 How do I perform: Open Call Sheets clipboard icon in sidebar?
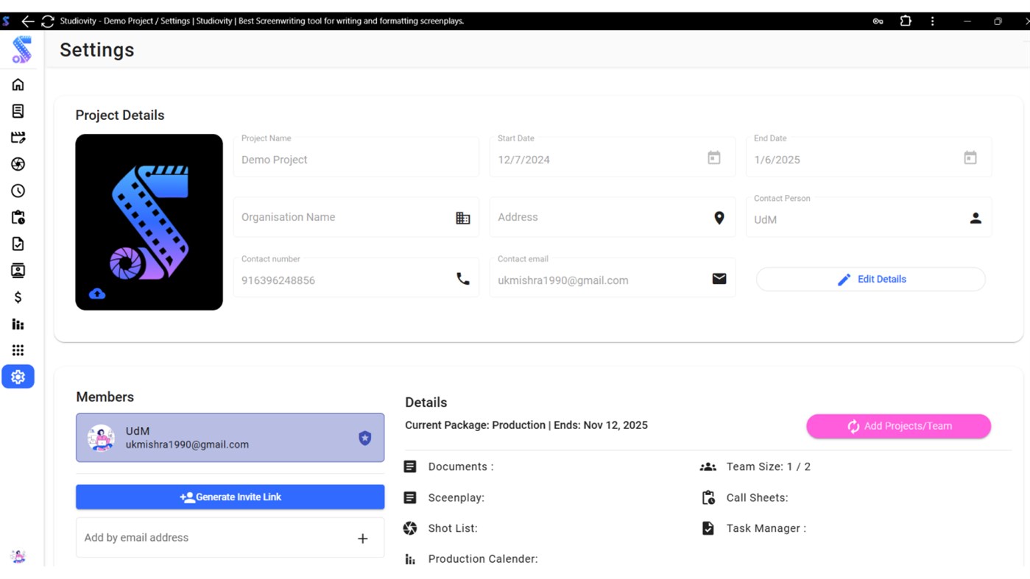pos(18,217)
